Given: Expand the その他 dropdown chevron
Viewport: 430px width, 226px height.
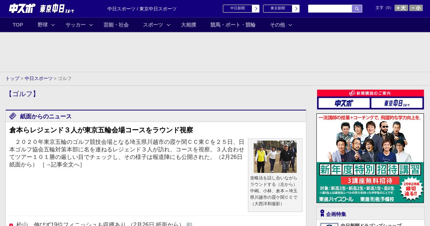Looking at the screenshot, I should [x=290, y=25].
